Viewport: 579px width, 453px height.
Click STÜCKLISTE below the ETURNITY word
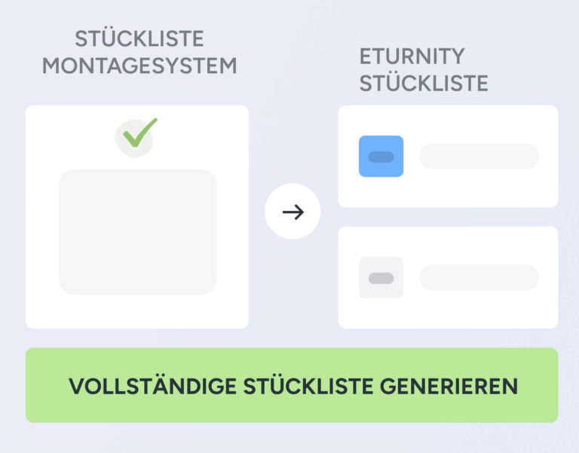click(x=424, y=83)
